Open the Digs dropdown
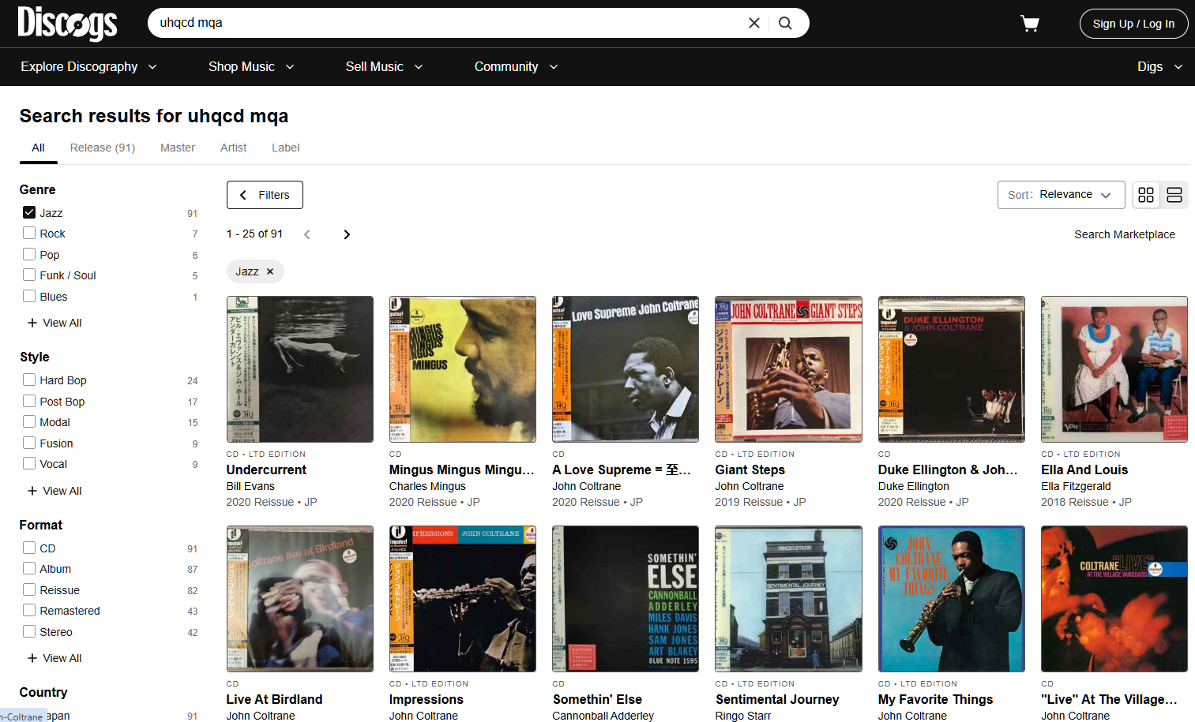Screen dimensions: 1195x722 point(1159,67)
